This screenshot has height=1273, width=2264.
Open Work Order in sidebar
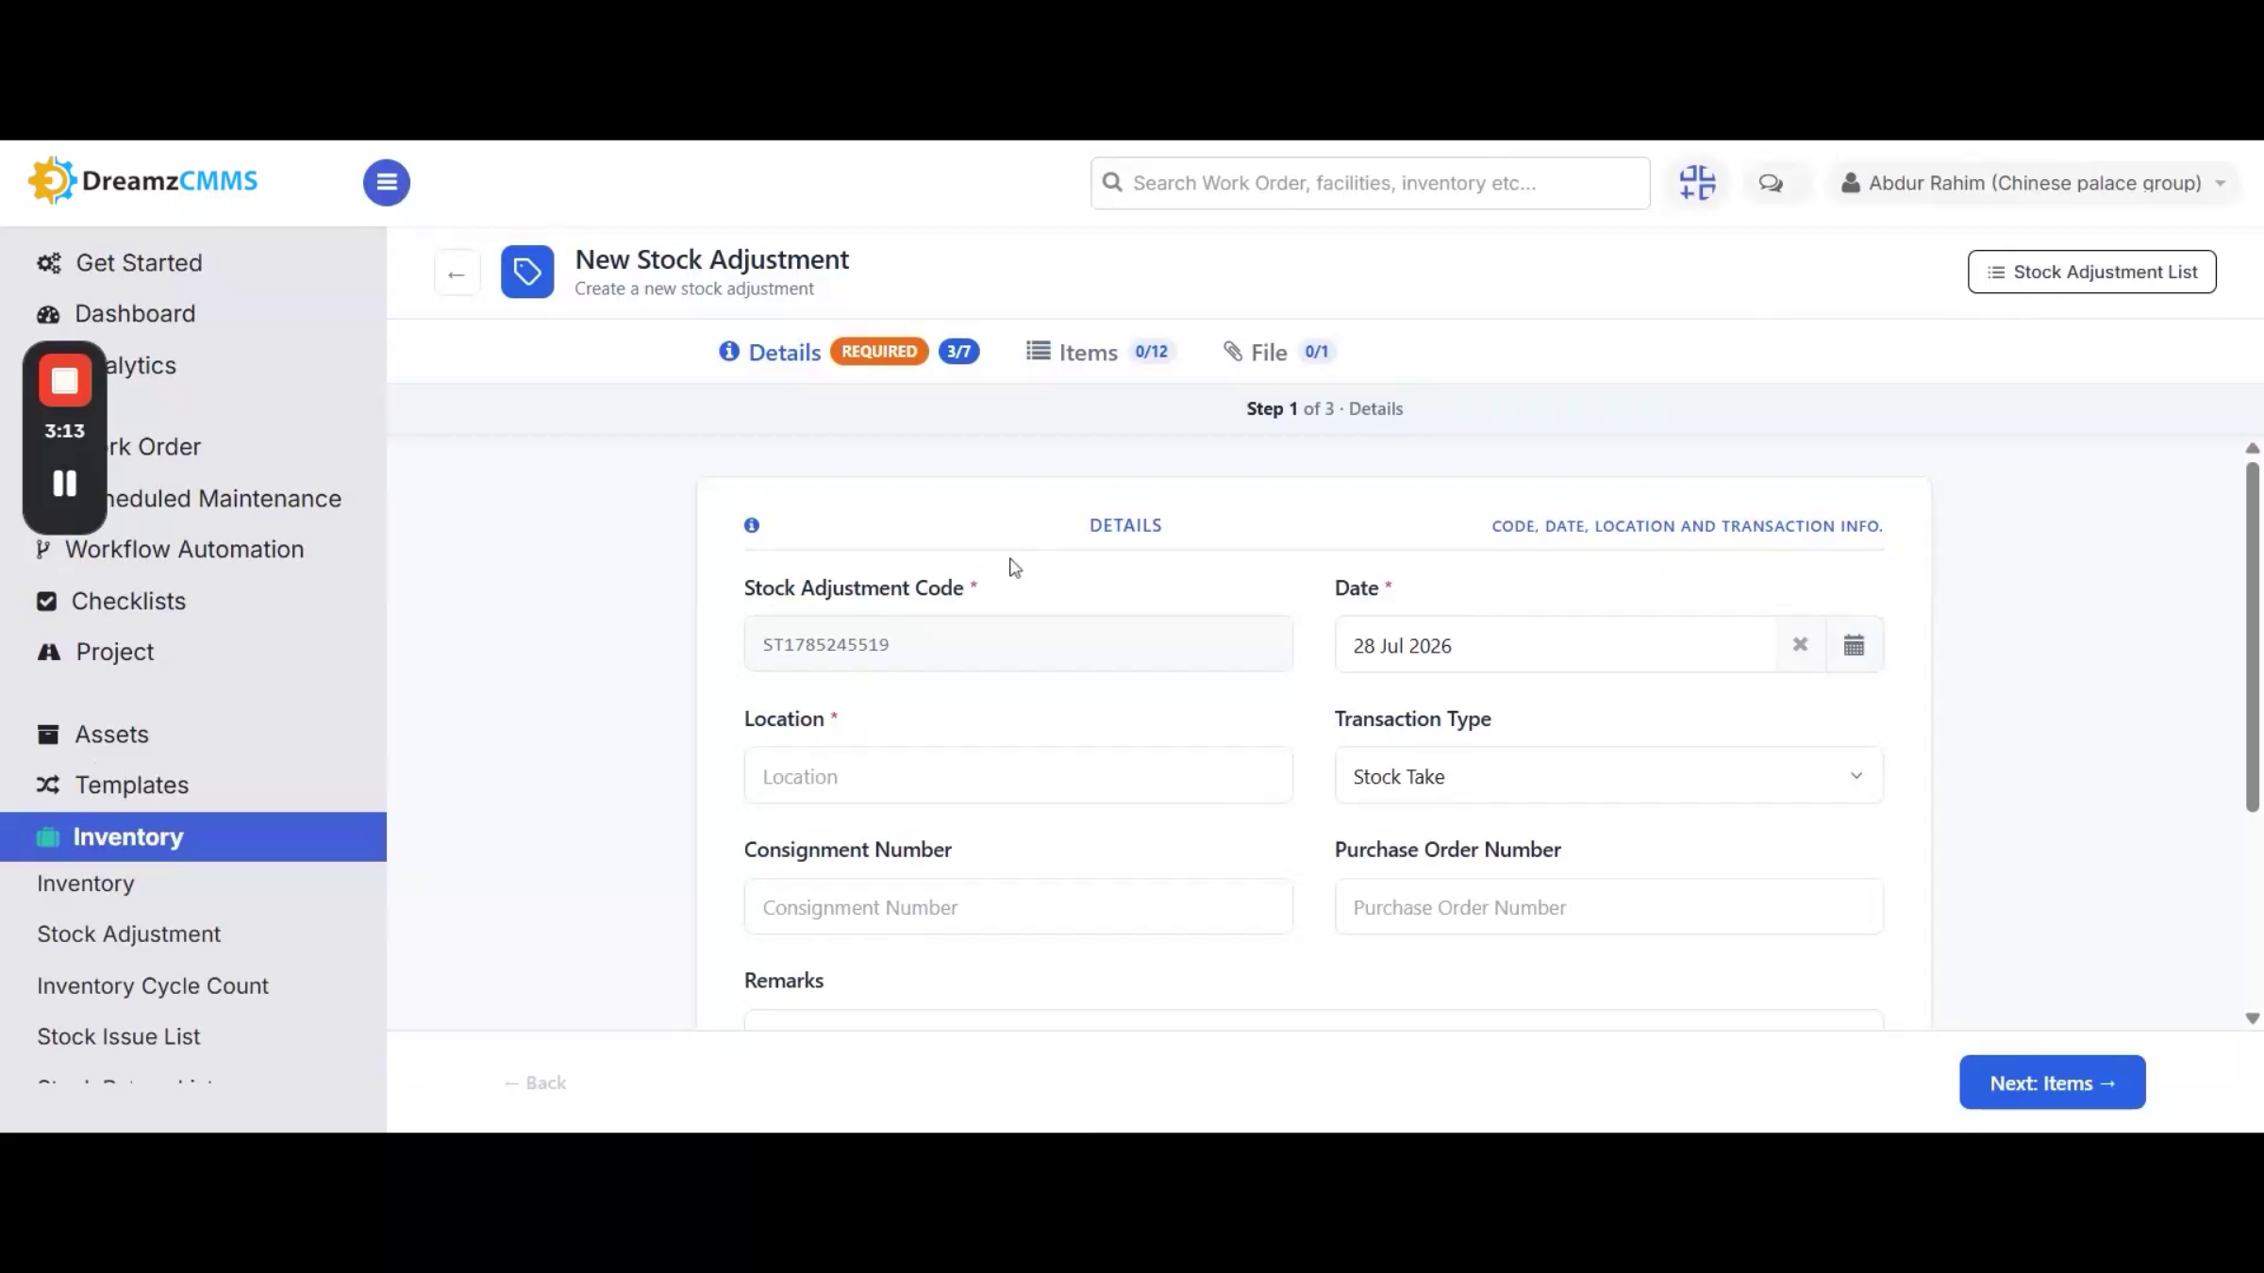153,447
